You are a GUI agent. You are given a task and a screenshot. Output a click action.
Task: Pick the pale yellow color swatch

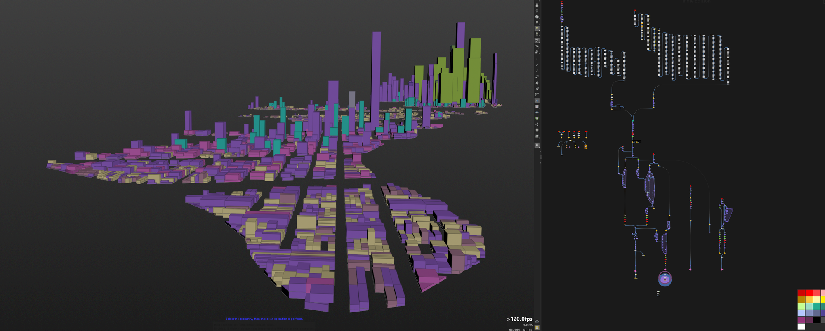click(817, 299)
